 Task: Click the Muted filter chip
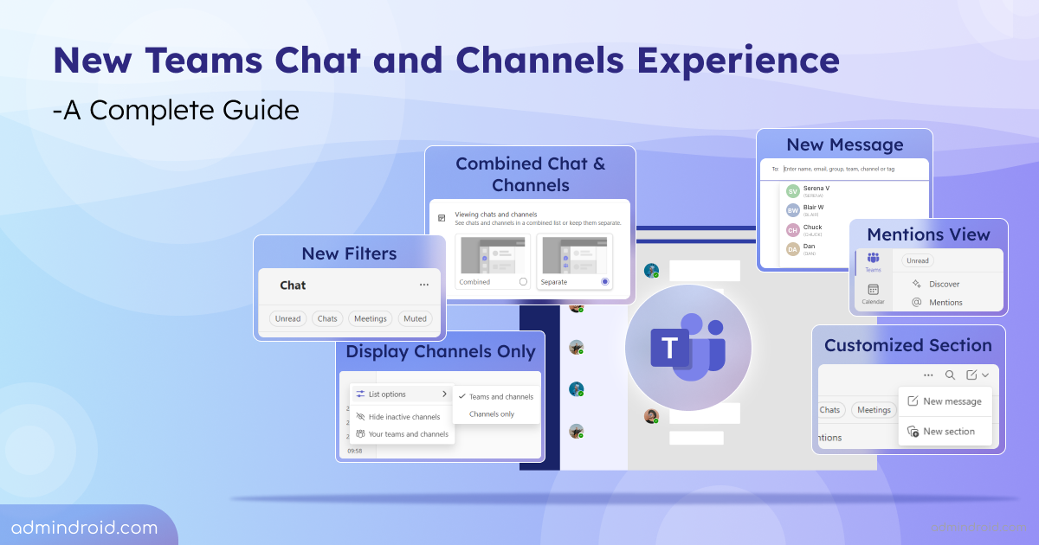point(415,318)
